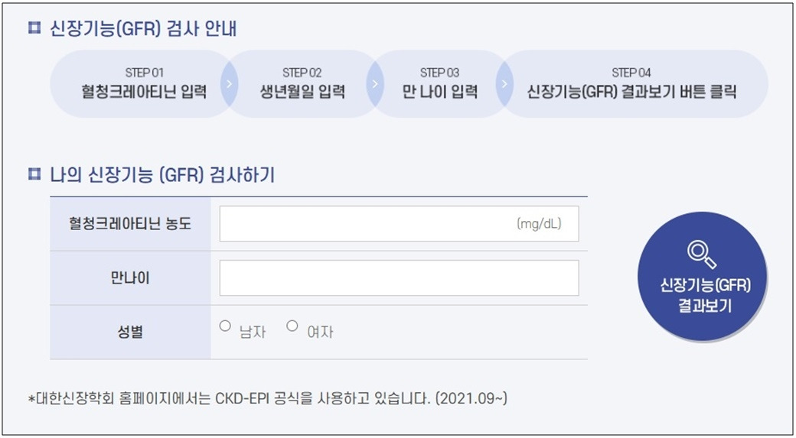Click the 여자 label text
Image resolution: width=796 pixels, height=438 pixels.
tap(320, 333)
